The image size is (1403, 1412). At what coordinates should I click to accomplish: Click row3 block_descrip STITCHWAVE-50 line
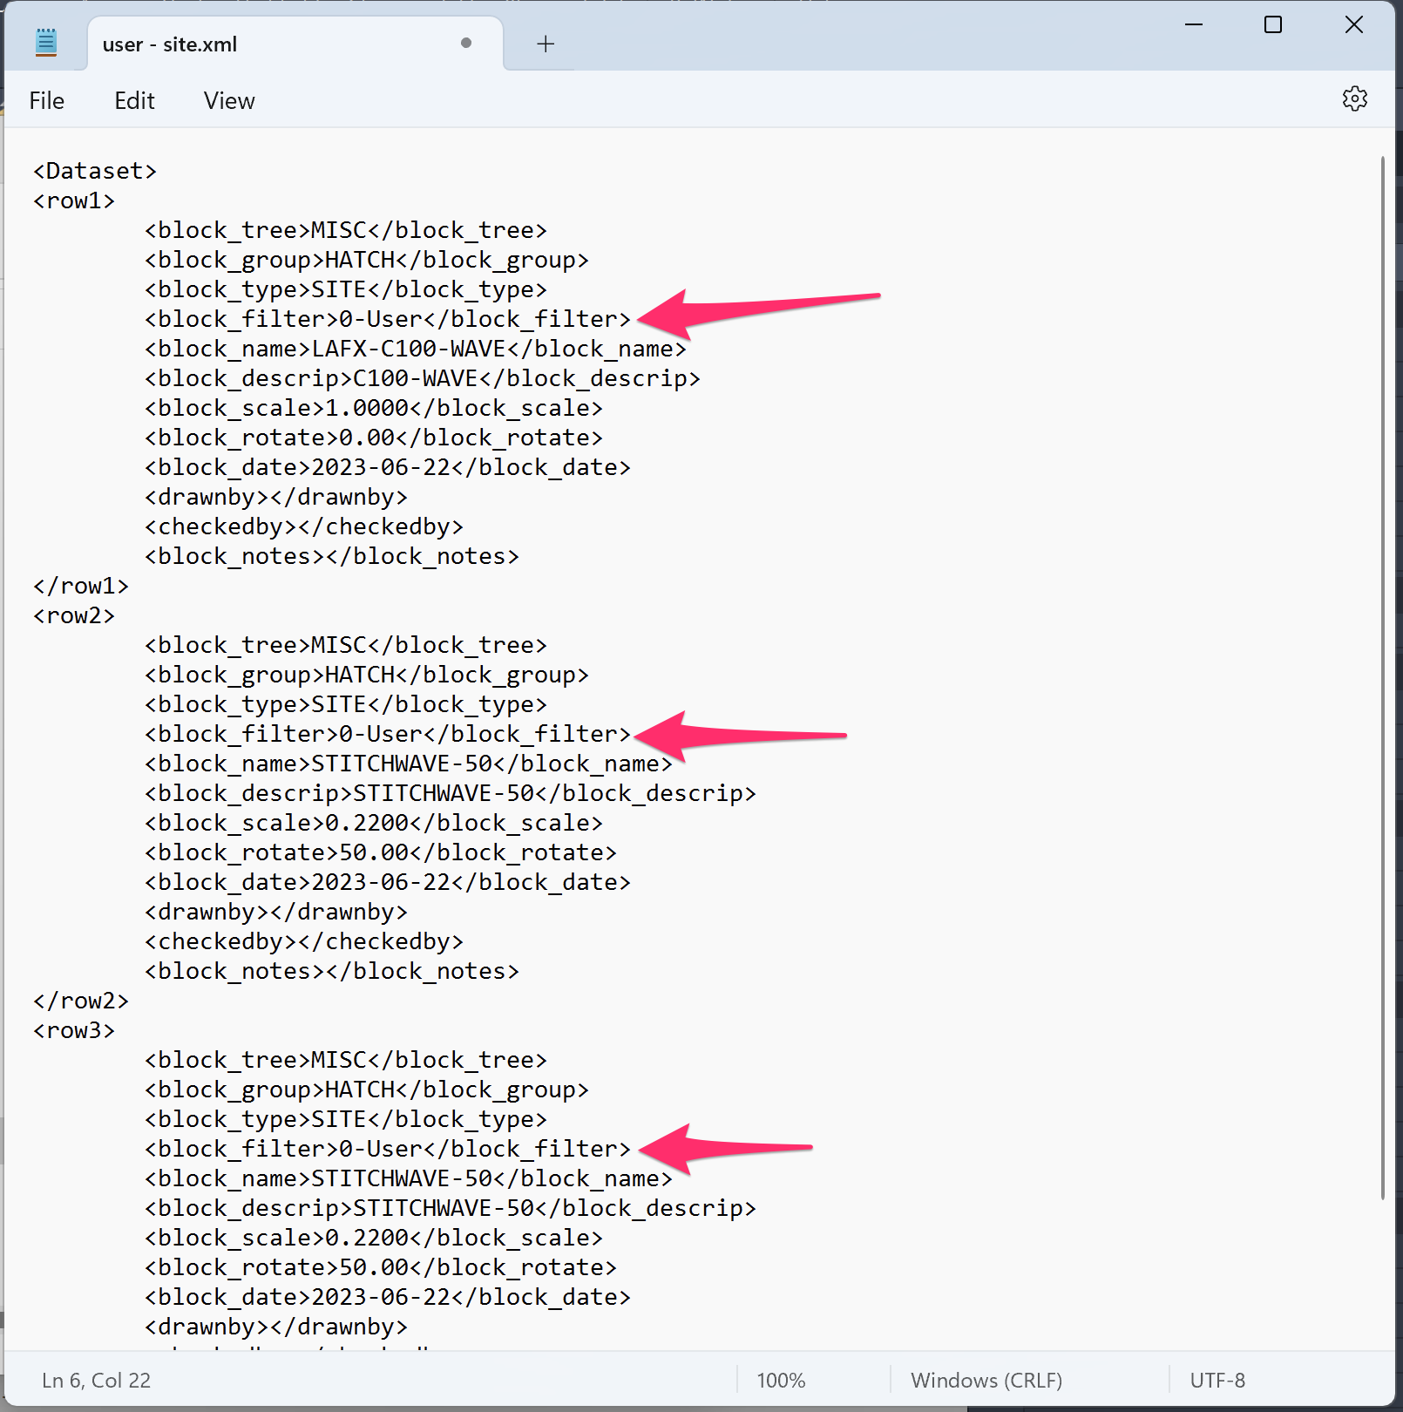click(x=451, y=1208)
